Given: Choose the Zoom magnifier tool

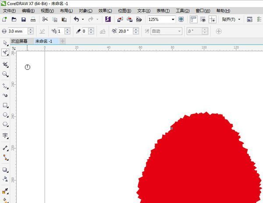Looking at the screenshot, I should click(x=5, y=74).
